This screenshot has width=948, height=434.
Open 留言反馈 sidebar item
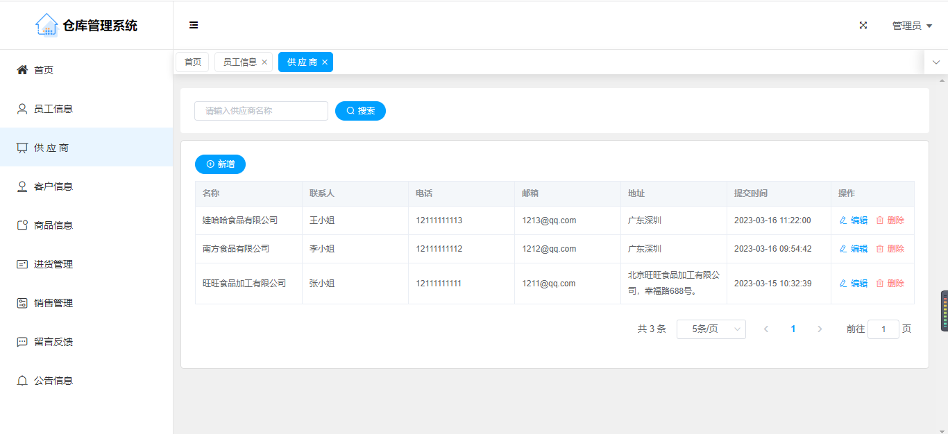53,342
